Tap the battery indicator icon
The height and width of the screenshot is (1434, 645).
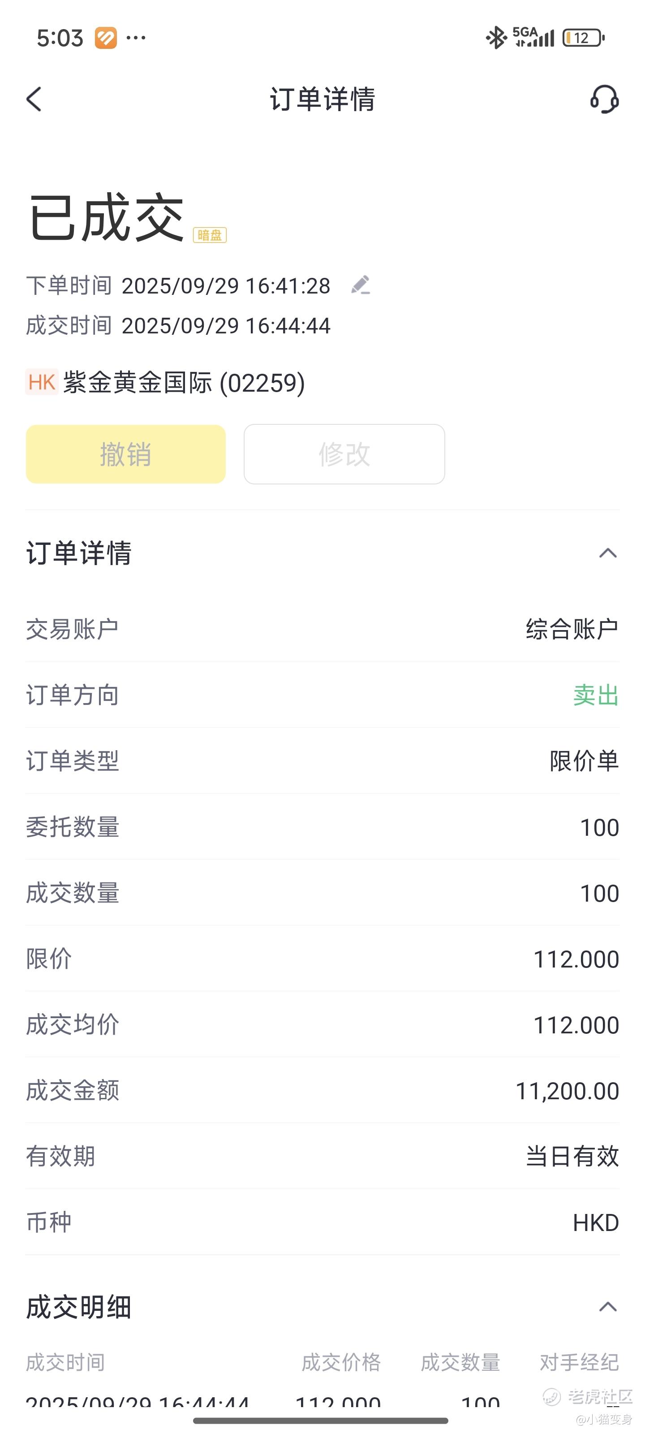coord(584,38)
